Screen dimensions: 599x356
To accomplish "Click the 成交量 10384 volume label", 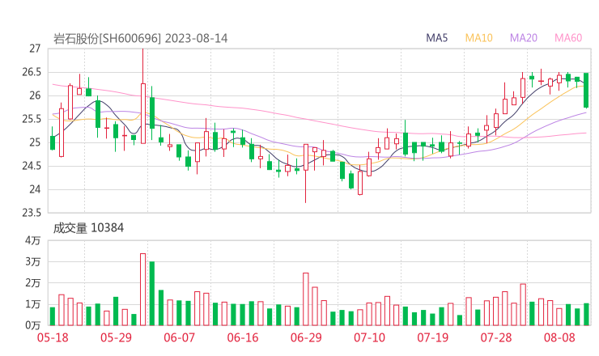I will click(88, 228).
